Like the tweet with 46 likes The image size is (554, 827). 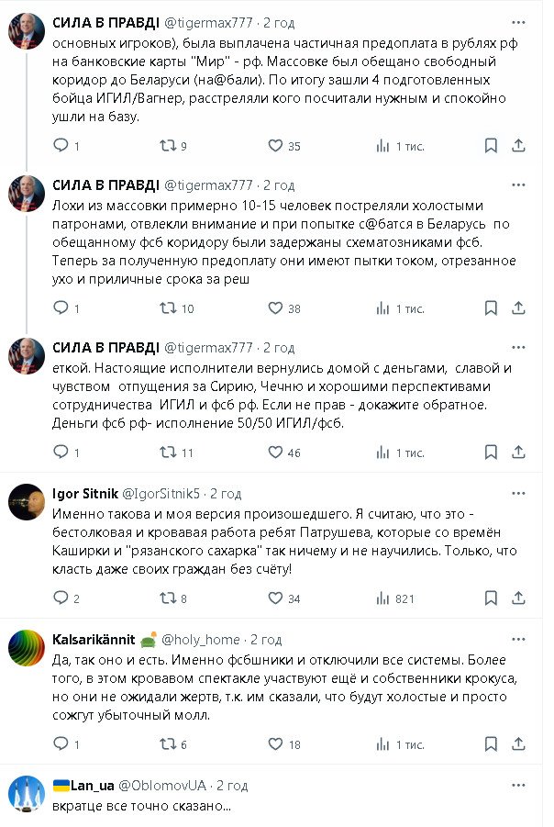[x=275, y=453]
